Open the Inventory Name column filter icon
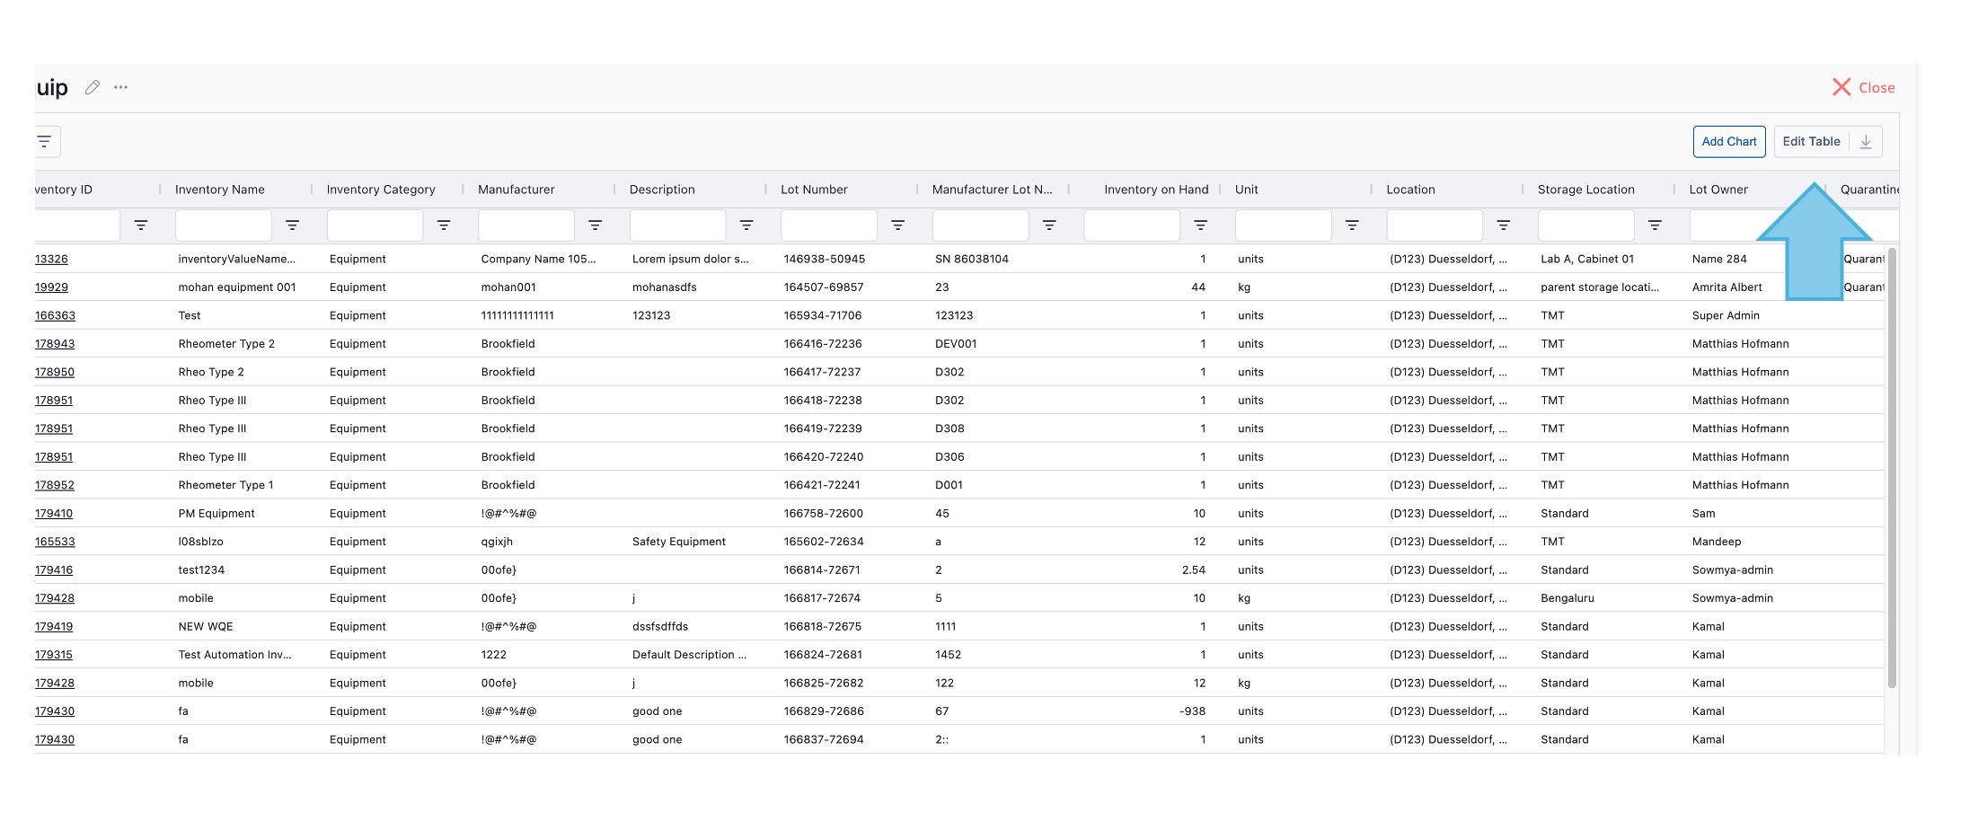This screenshot has height=821, width=1987. tap(293, 225)
